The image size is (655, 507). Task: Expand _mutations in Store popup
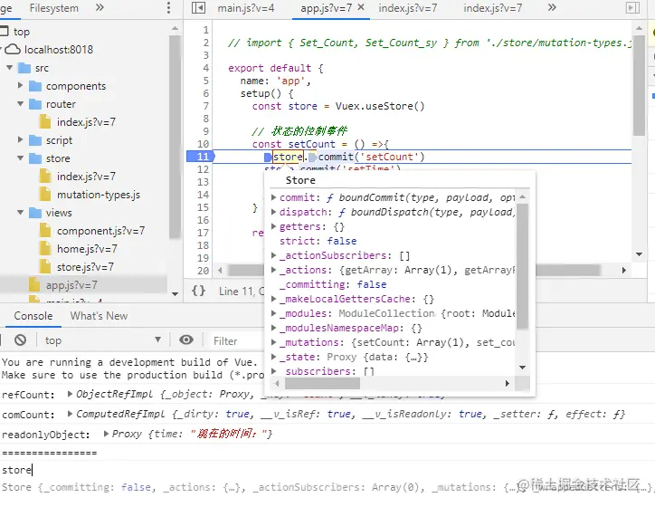[x=273, y=342]
